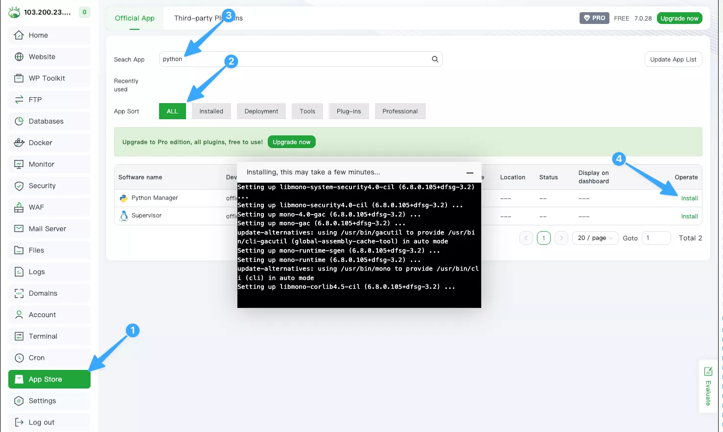The height and width of the screenshot is (432, 723).
Task: Open the Monitor section
Action: point(41,164)
